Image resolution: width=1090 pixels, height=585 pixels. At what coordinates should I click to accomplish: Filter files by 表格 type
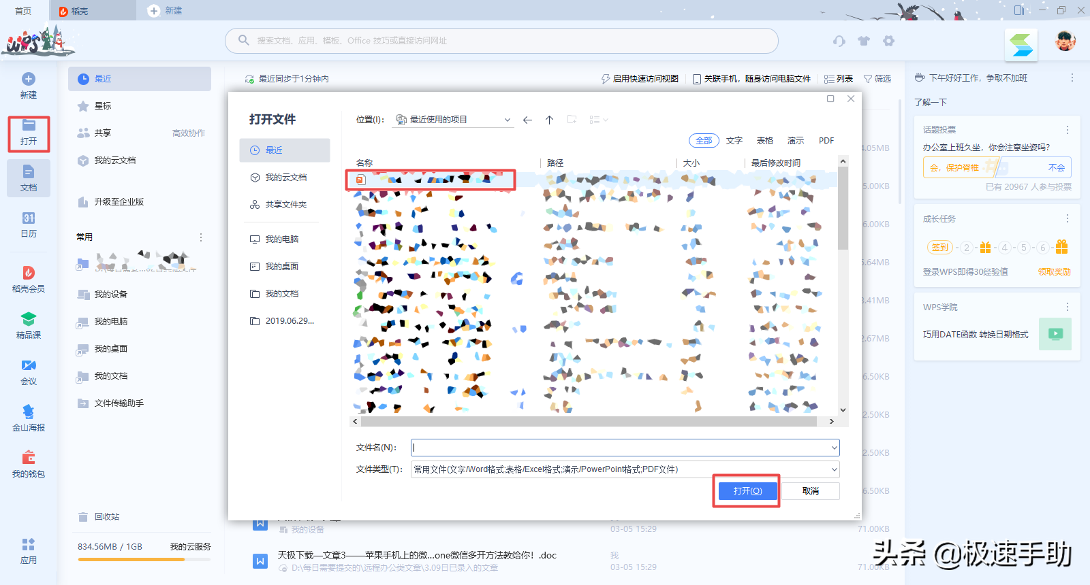pos(764,141)
